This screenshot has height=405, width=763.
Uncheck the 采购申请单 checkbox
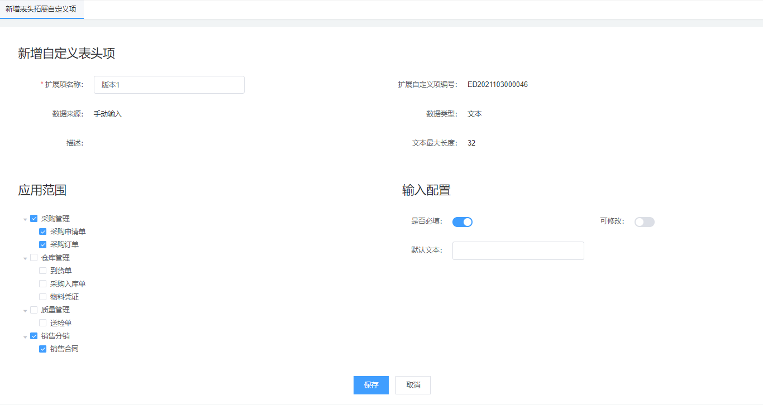click(43, 232)
